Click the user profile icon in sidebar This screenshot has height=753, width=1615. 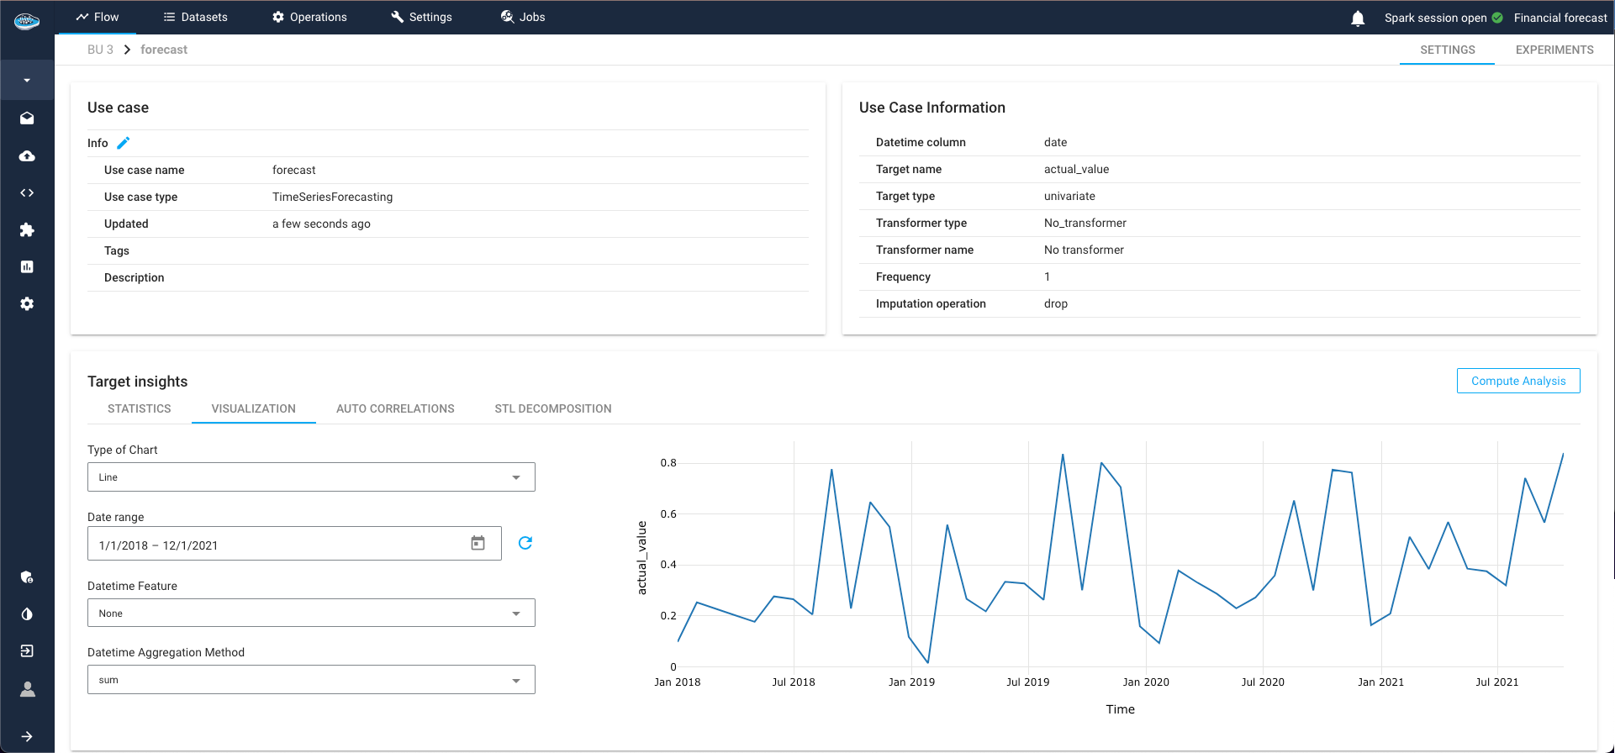[x=27, y=689]
